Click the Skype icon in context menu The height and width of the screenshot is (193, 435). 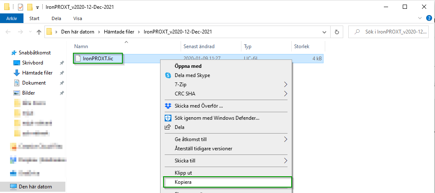tap(168, 75)
